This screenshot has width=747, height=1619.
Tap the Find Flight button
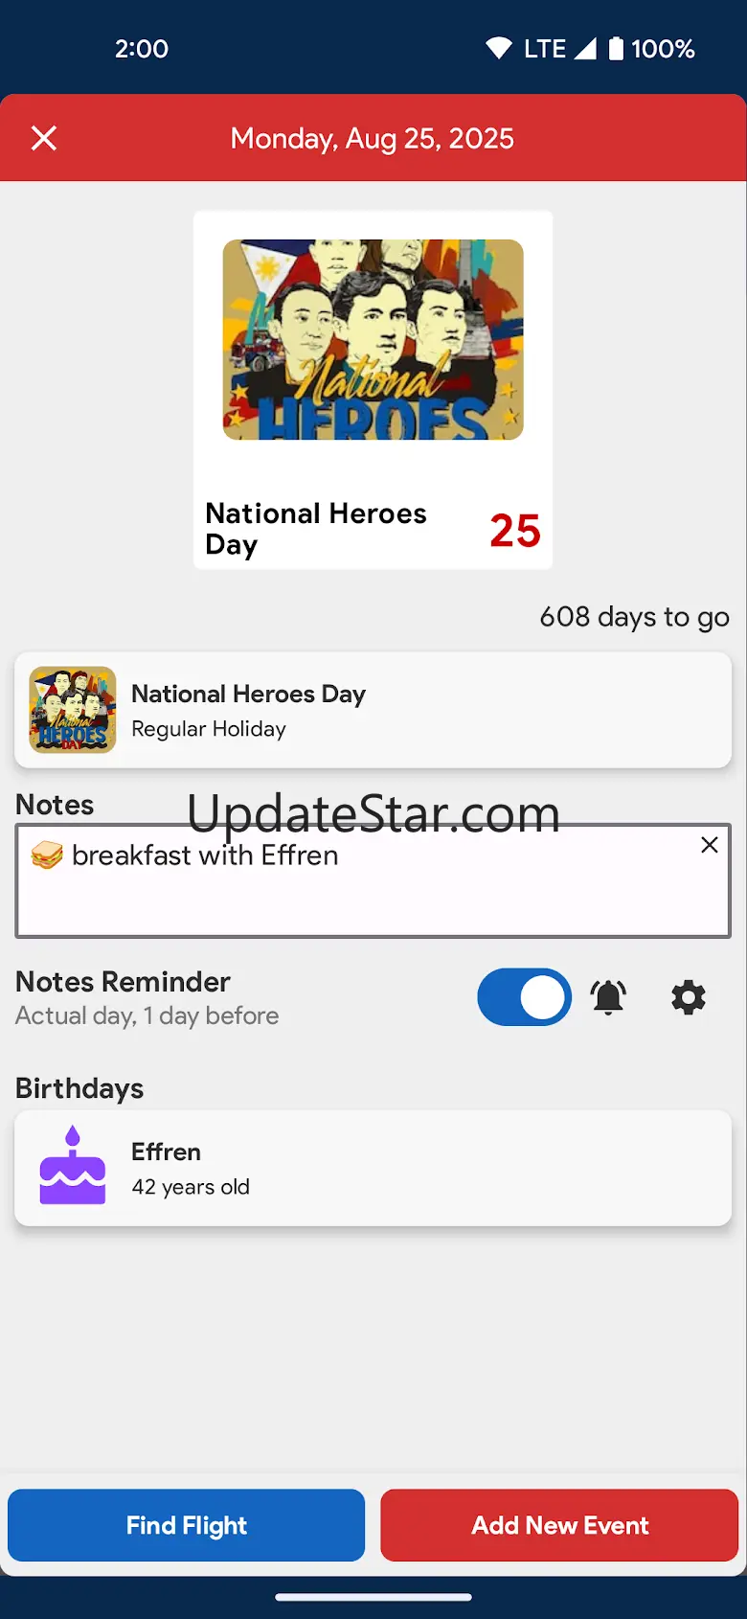point(187,1525)
